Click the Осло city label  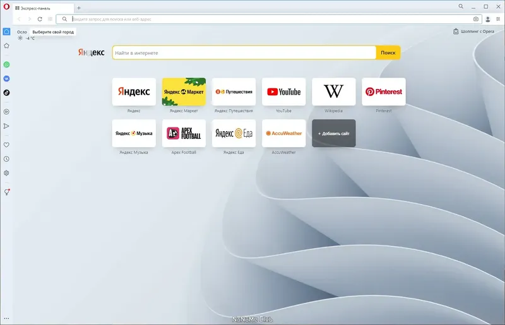(22, 32)
